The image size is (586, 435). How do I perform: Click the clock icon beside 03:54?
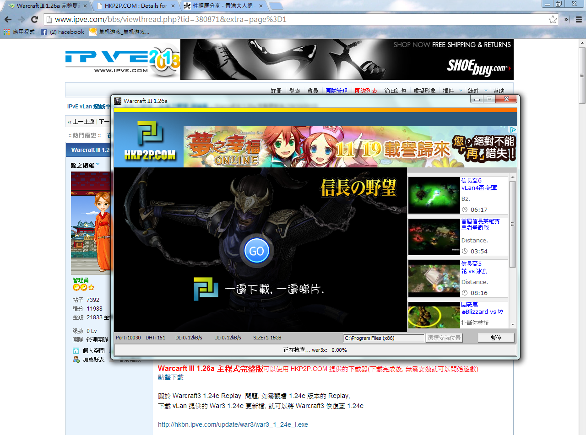tap(465, 251)
